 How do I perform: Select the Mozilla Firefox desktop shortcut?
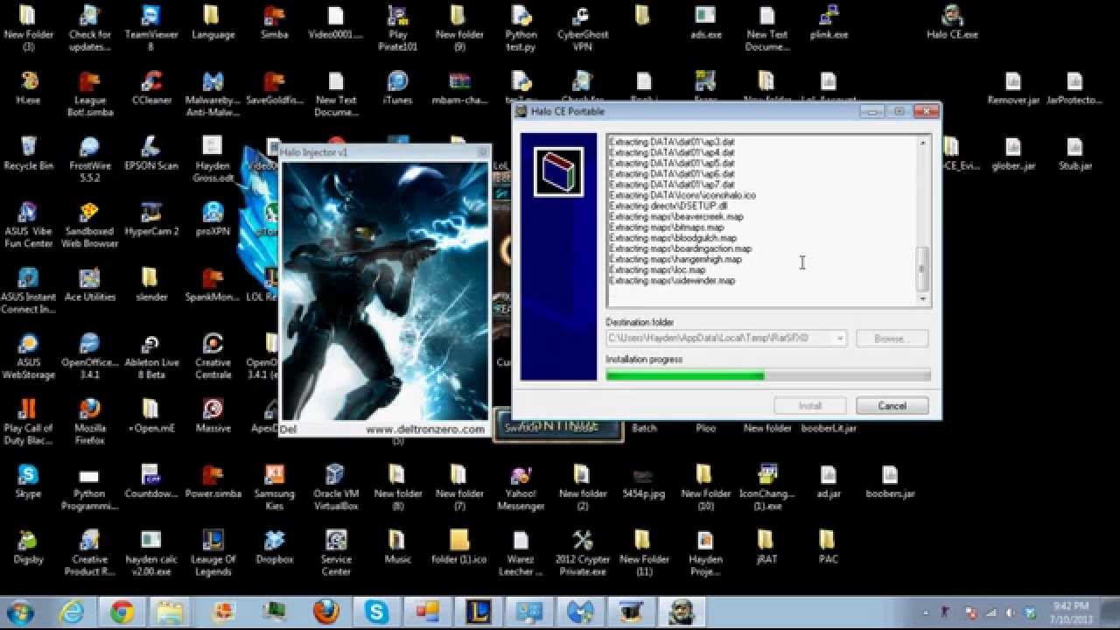click(89, 422)
